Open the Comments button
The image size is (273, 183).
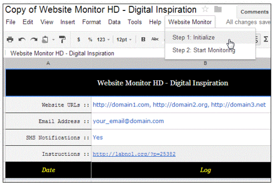[254, 12]
